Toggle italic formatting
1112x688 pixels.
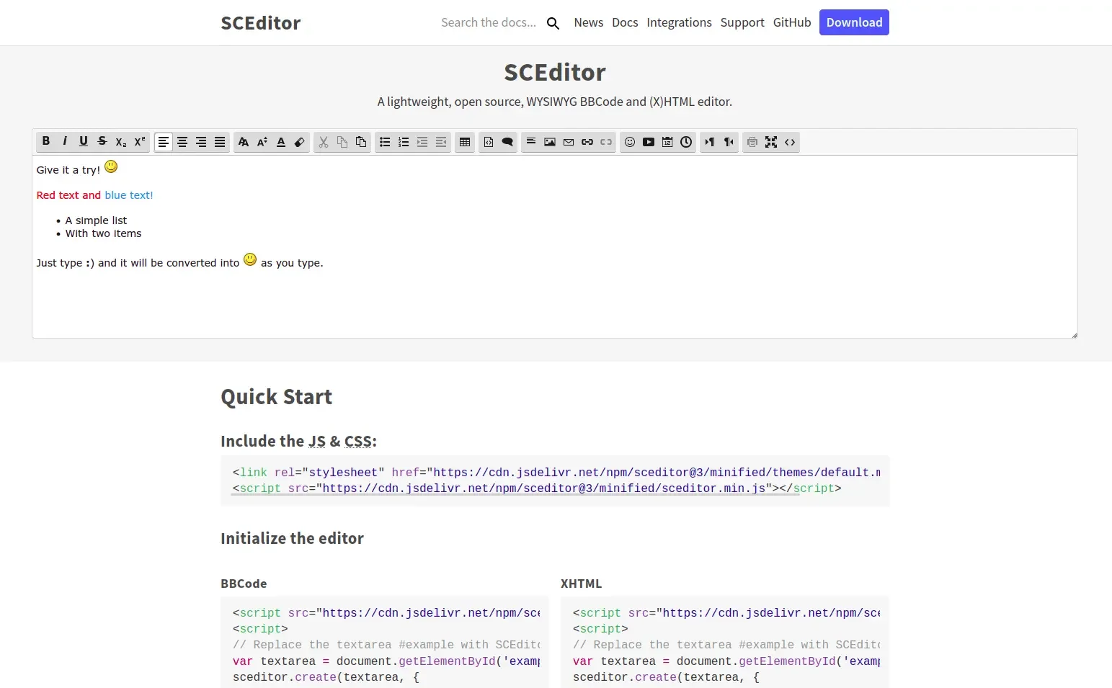tap(65, 142)
